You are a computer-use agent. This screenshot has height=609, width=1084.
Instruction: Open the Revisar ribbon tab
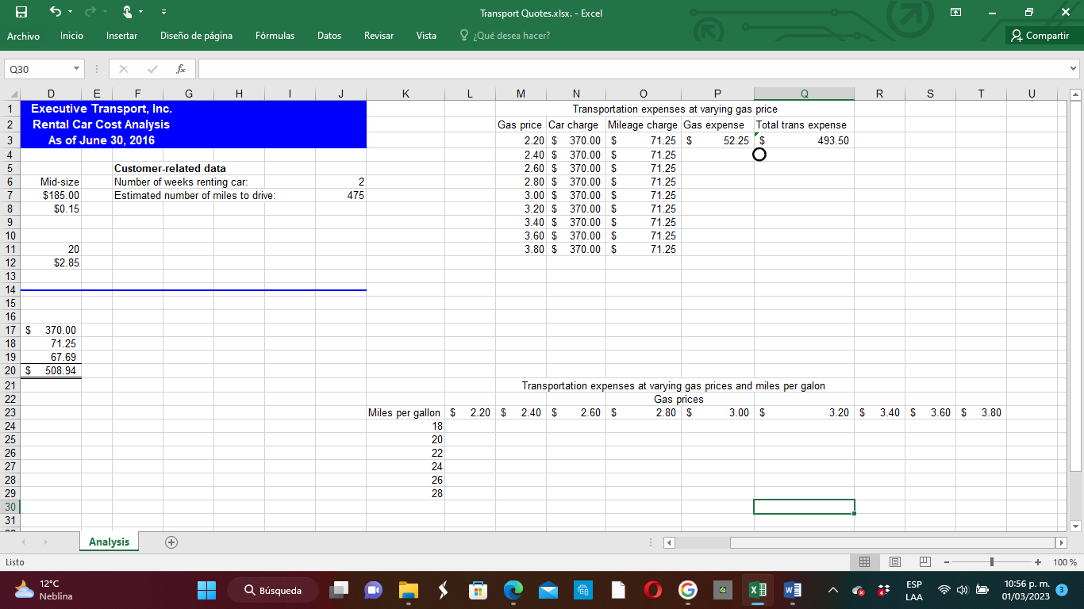379,36
